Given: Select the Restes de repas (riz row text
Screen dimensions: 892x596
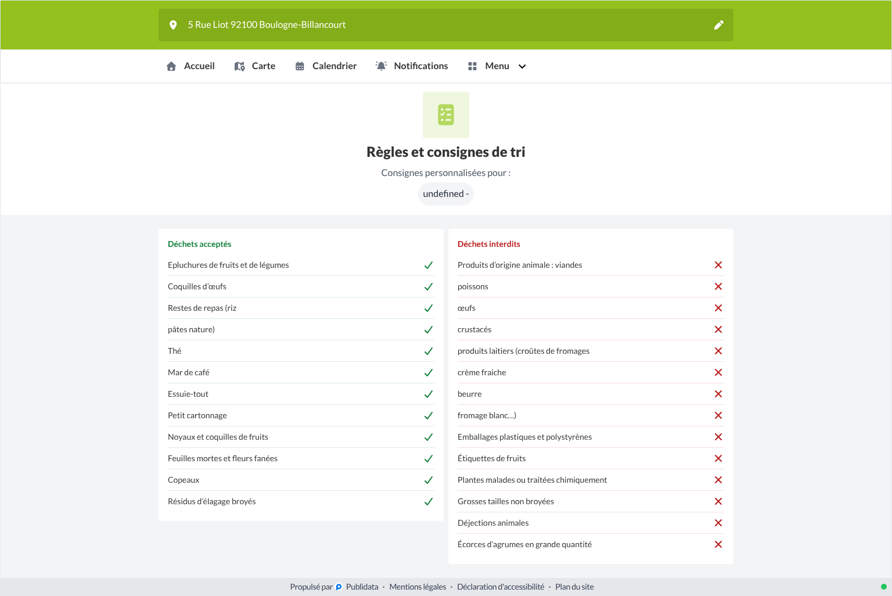Looking at the screenshot, I should 202,308.
